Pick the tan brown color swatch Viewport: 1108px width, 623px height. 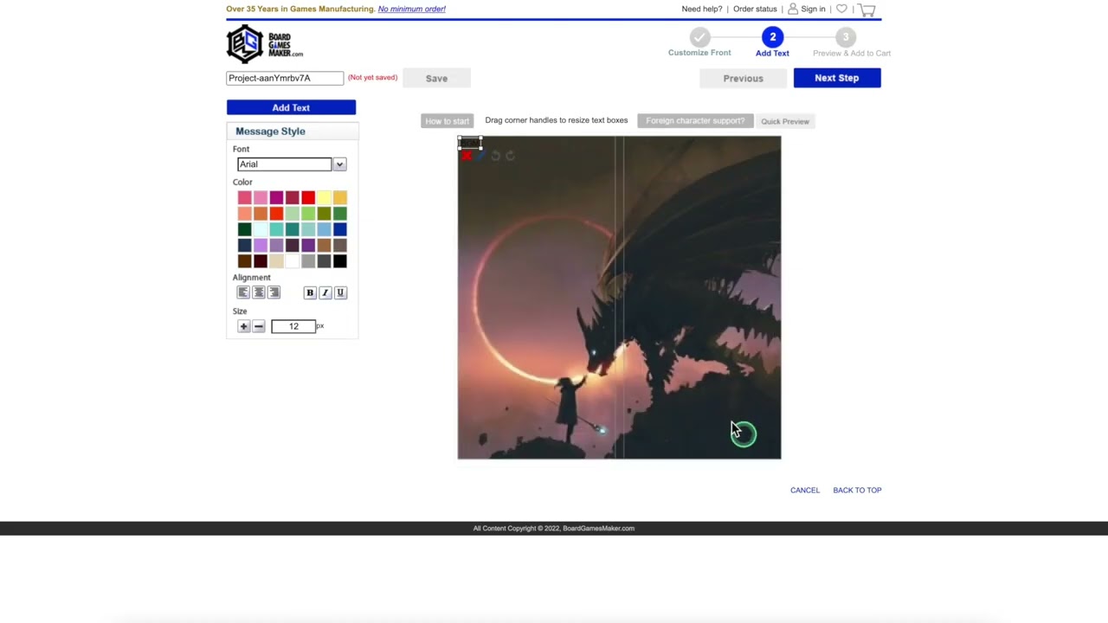coord(324,246)
